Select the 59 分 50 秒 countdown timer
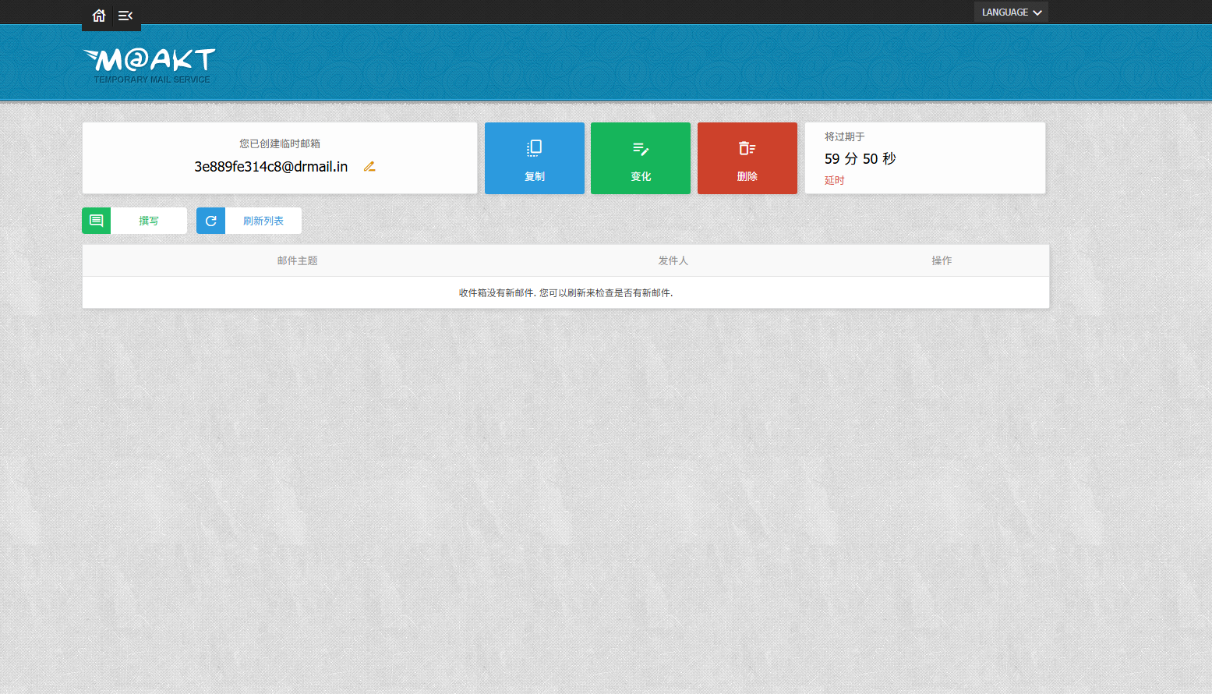The image size is (1212, 694). (860, 158)
